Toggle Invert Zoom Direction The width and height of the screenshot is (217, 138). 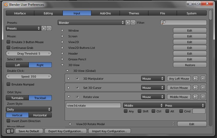click(8, 121)
